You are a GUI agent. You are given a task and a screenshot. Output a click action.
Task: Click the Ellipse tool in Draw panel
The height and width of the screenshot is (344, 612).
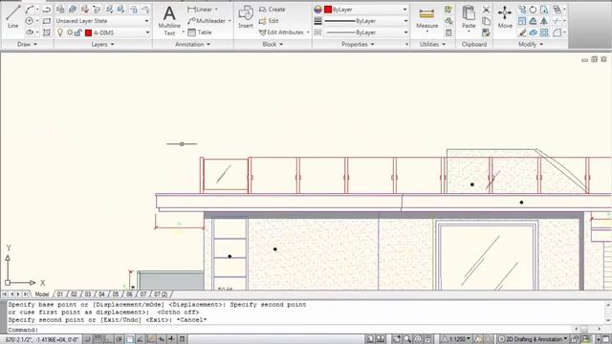pos(30,32)
